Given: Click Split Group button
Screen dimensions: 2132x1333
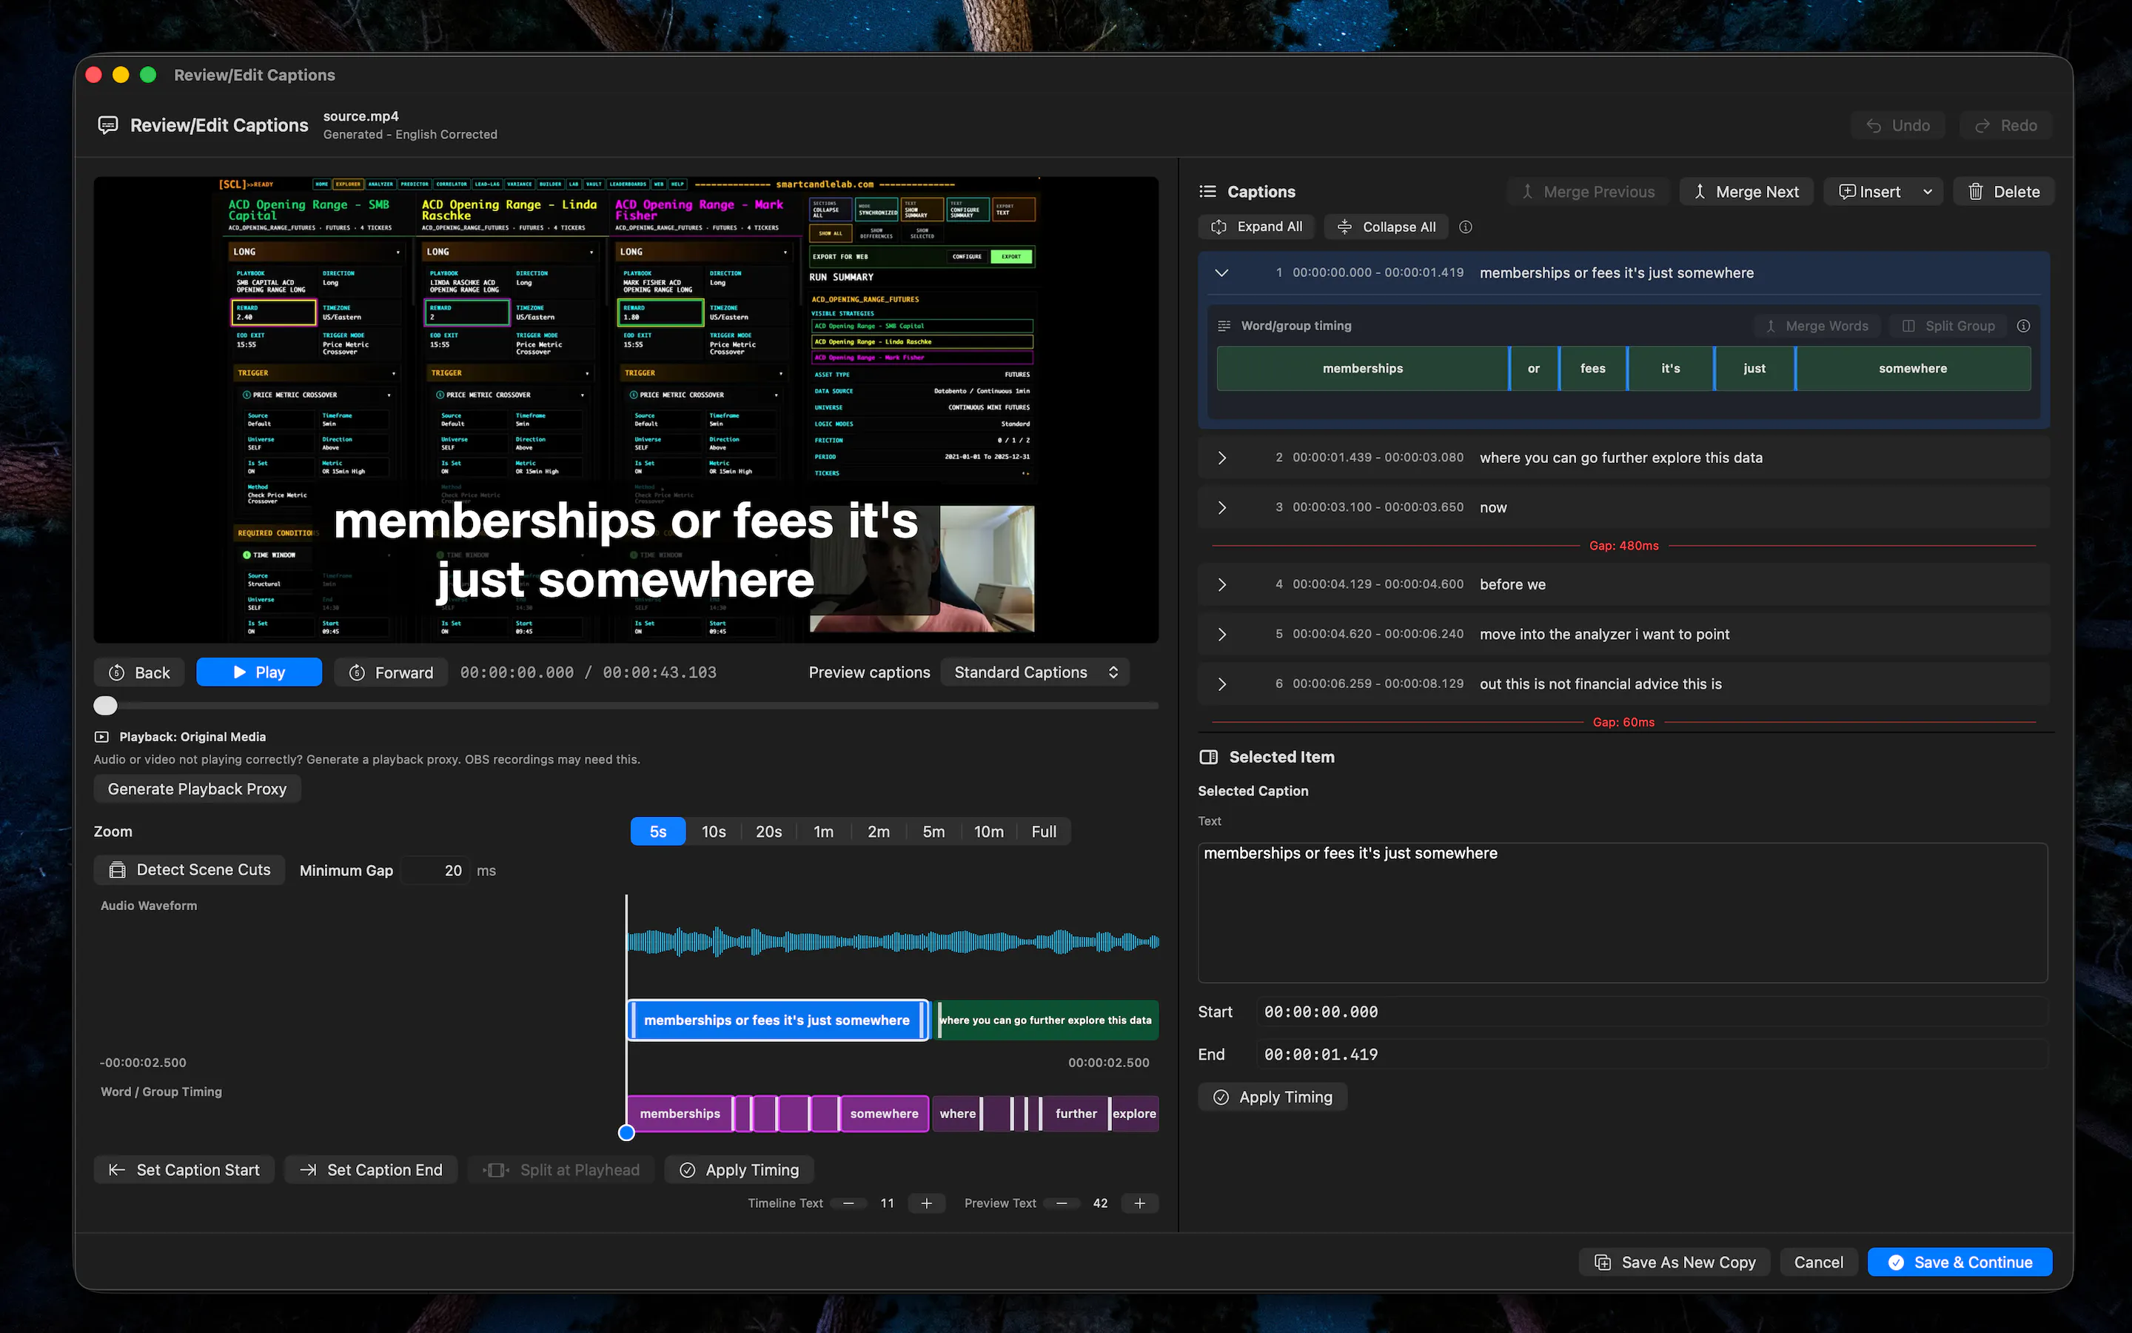Looking at the screenshot, I should pos(1948,325).
